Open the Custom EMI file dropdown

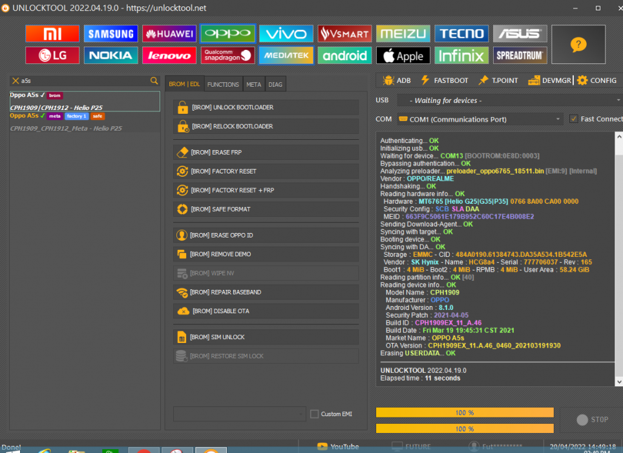pos(240,414)
